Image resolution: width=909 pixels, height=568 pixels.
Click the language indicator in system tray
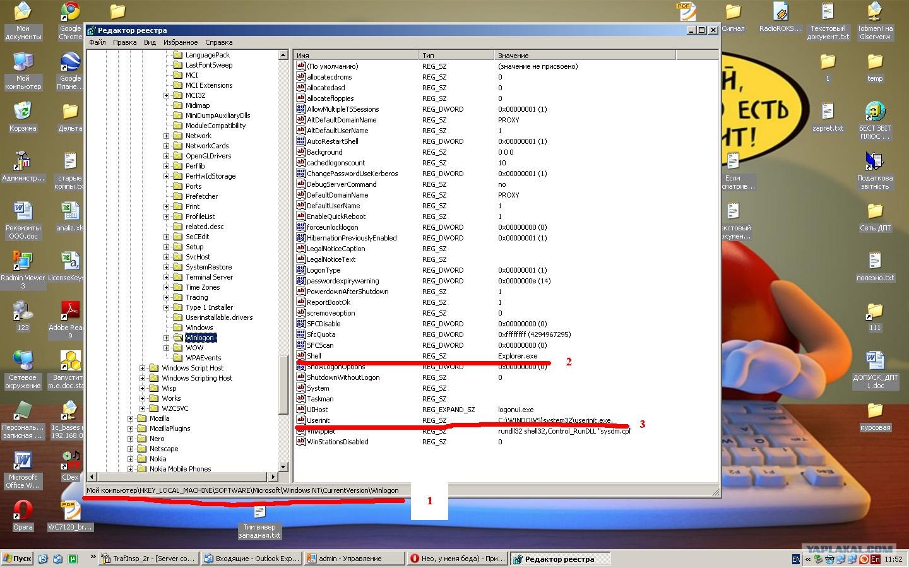click(795, 559)
